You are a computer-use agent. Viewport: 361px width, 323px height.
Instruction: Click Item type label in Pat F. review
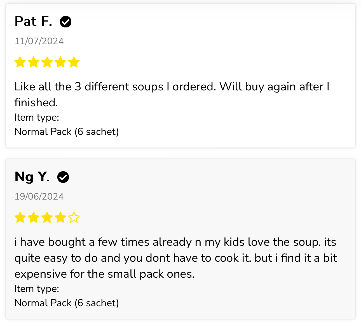tap(37, 118)
